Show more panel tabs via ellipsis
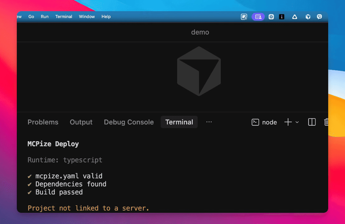Screen dimensions: 345x224 pos(209,122)
